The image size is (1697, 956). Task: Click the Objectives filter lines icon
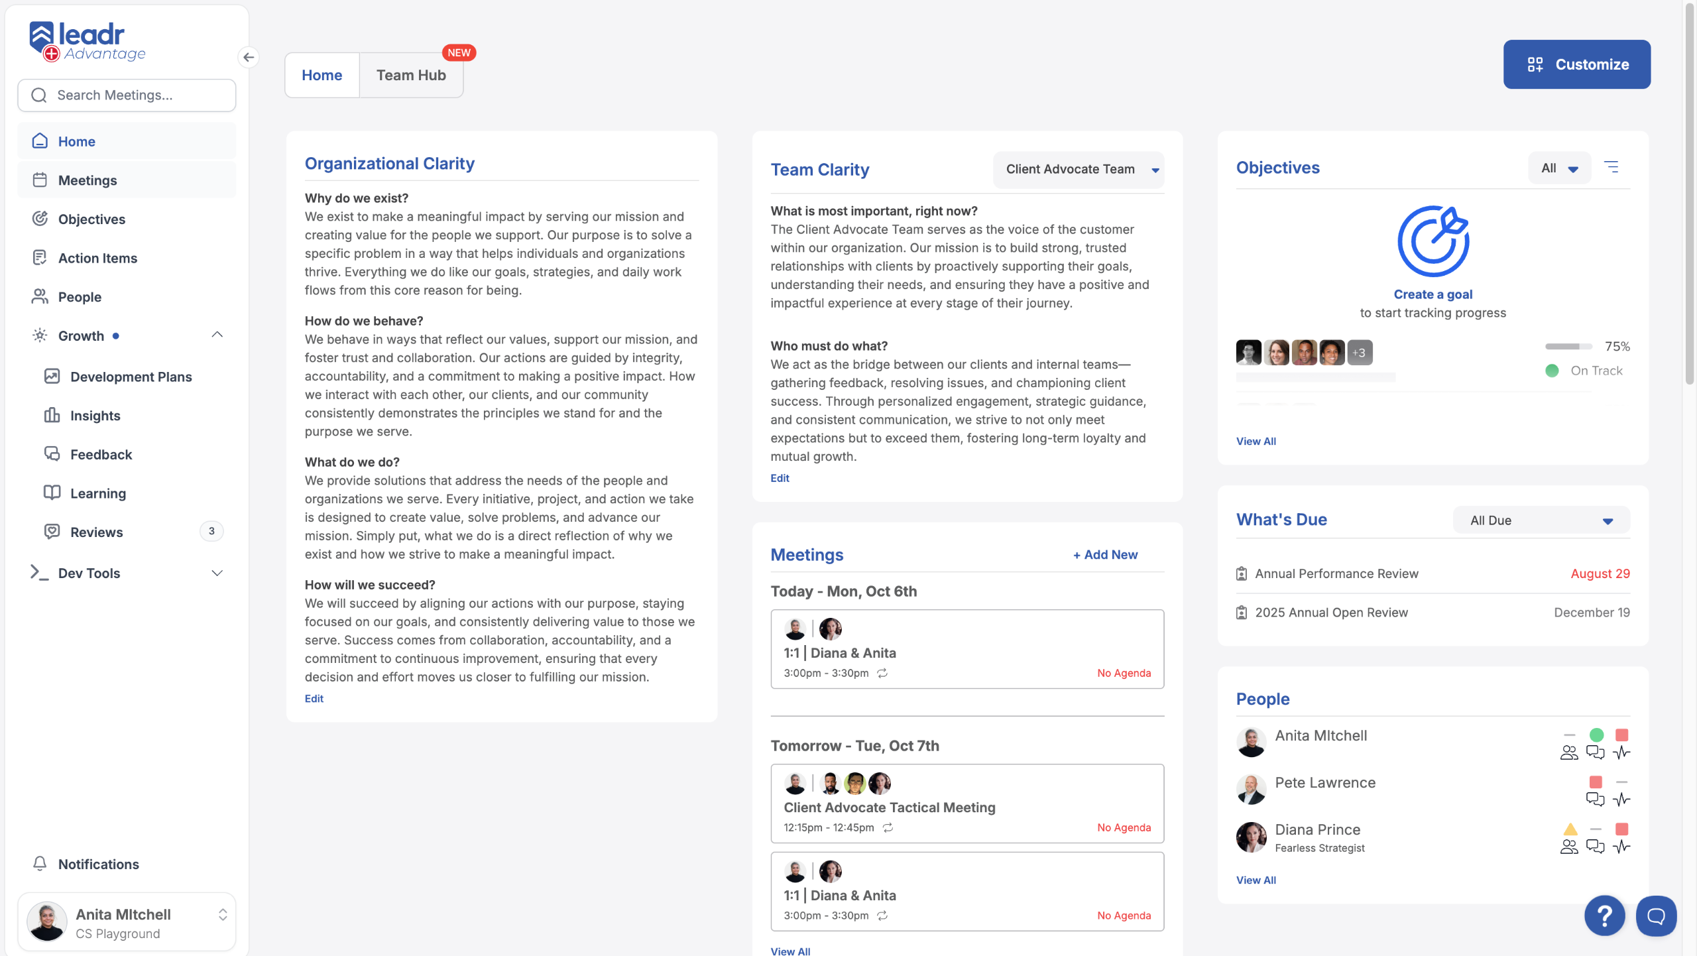pyautogui.click(x=1611, y=167)
